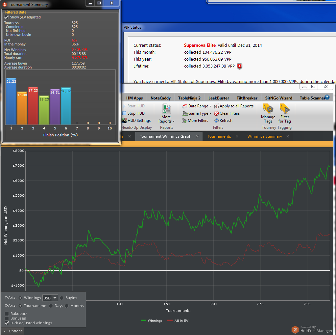Restore the Hold'em Manager window restore button
336x335 pixels.
[313, 87]
